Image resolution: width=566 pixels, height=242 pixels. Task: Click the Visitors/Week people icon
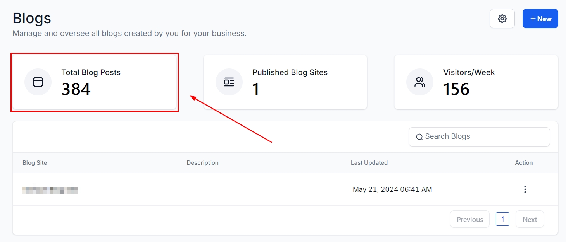[x=420, y=82]
